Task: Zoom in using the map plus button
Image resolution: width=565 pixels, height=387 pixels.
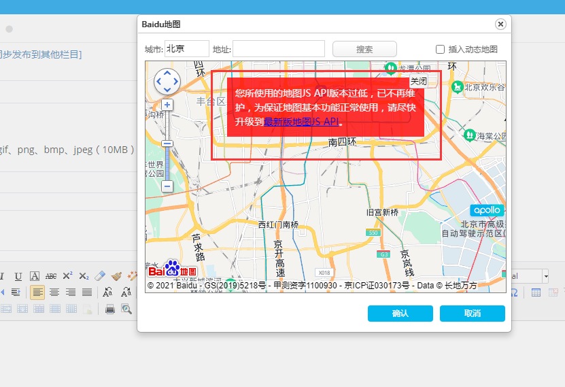Action: 167,105
